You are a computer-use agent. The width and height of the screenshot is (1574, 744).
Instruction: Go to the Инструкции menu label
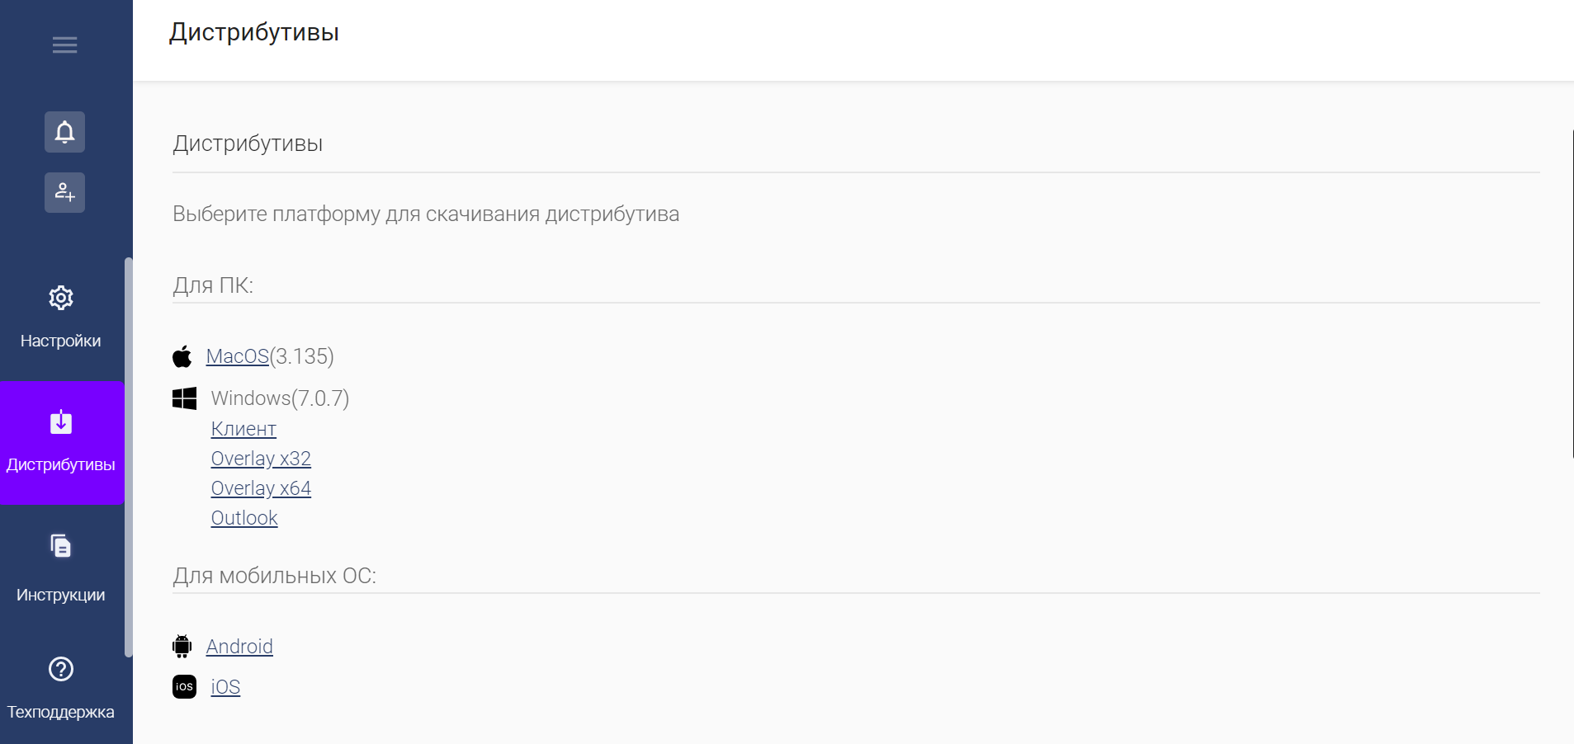pos(61,595)
